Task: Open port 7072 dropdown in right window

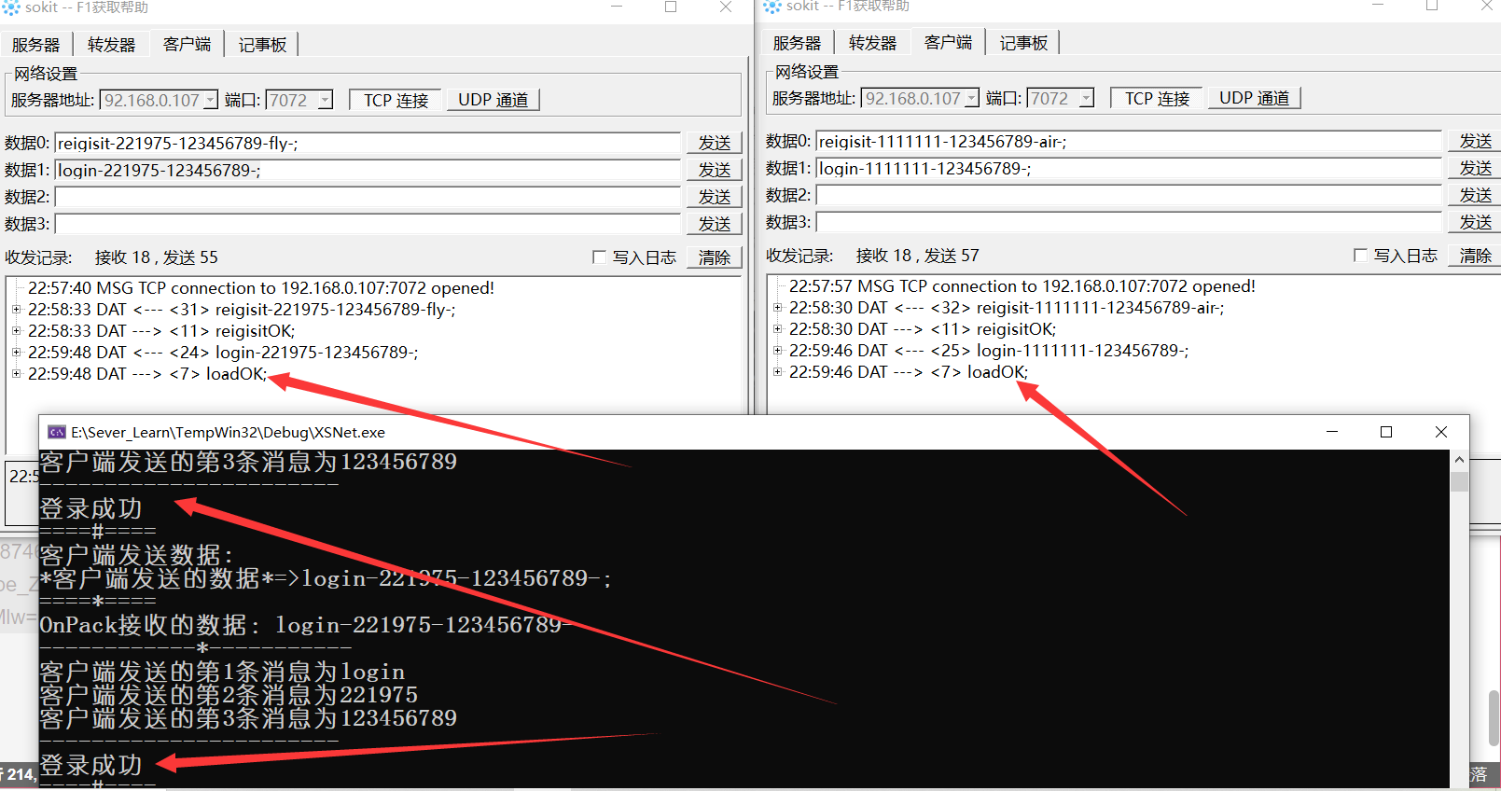Action: click(x=1086, y=98)
